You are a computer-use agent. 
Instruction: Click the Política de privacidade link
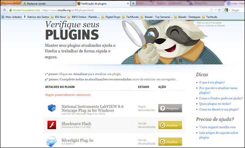click(209, 23)
